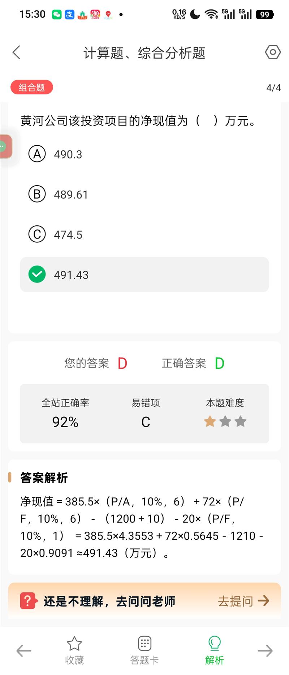Click 去提问 to ask teacher
This screenshot has width=289, height=675.
[243, 601]
